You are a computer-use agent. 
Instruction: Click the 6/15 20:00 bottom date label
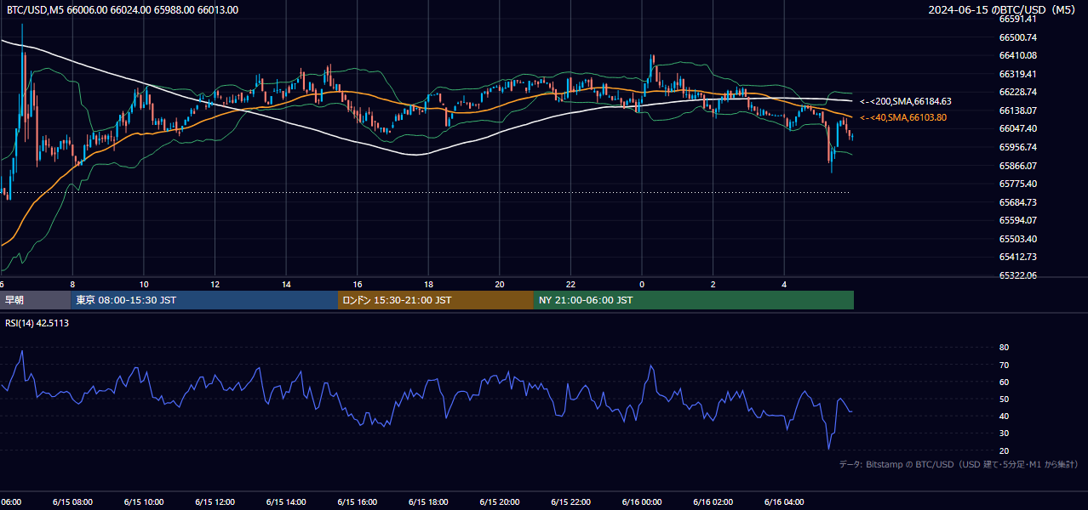point(500,501)
